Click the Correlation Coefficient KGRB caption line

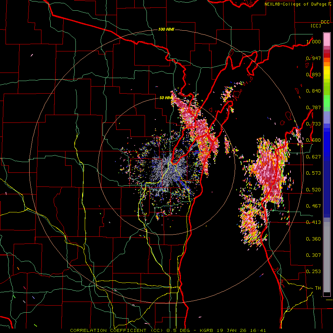click(168, 330)
